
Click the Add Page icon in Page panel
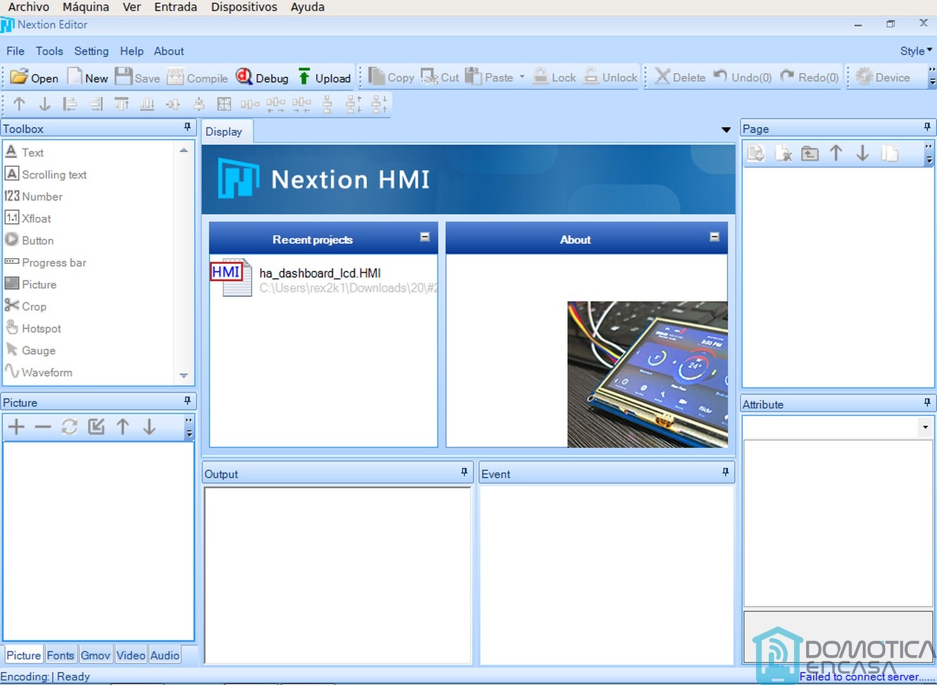(755, 153)
